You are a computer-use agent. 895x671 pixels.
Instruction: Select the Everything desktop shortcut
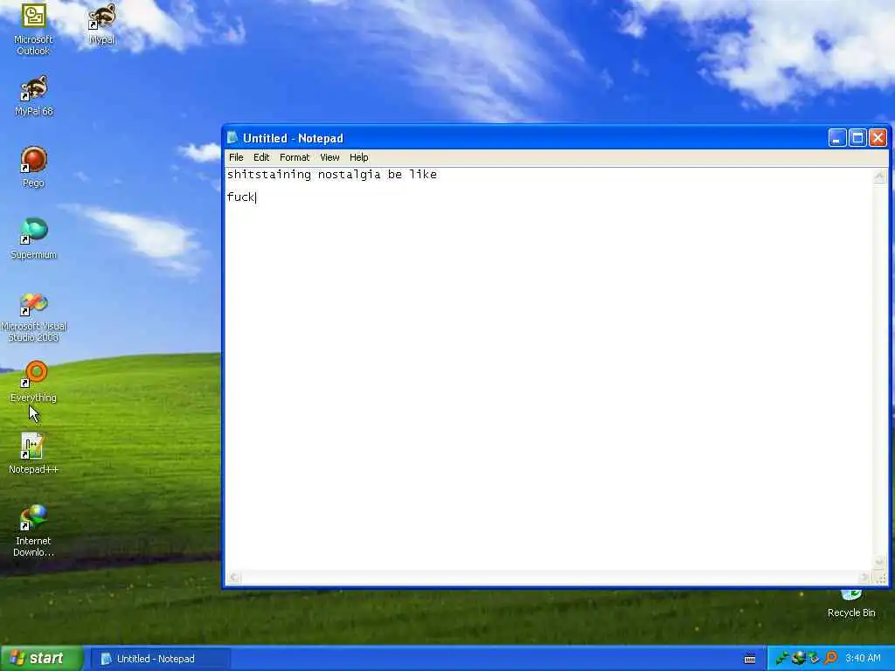(x=33, y=383)
